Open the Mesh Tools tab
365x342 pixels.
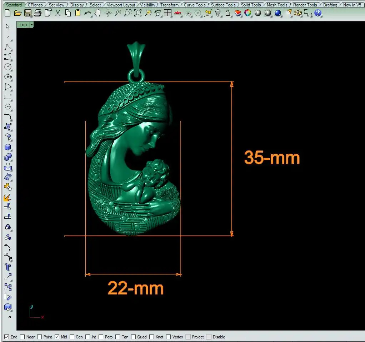[x=277, y=5]
